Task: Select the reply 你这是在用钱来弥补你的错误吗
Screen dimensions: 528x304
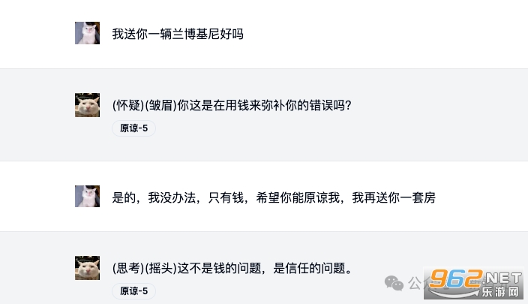Action: click(262, 105)
